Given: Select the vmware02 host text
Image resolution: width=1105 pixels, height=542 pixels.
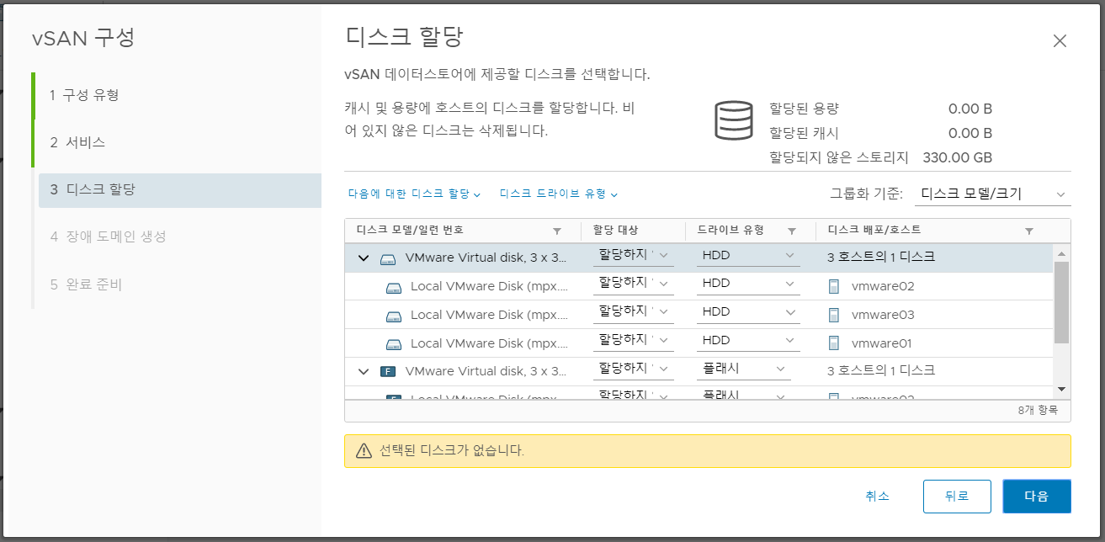Looking at the screenshot, I should (883, 286).
